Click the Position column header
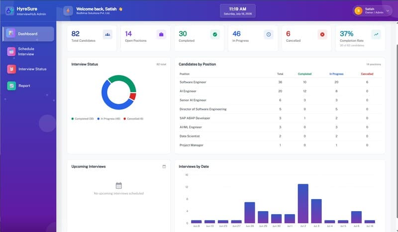 point(185,74)
